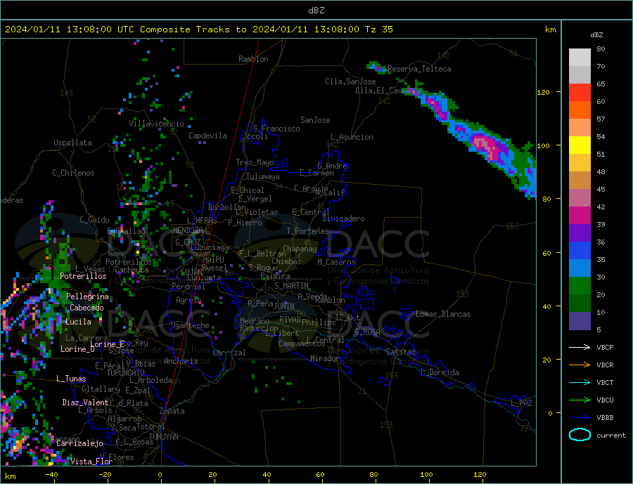The width and height of the screenshot is (633, 484).
Task: Click the L_Dormida label
Action: tap(440, 372)
